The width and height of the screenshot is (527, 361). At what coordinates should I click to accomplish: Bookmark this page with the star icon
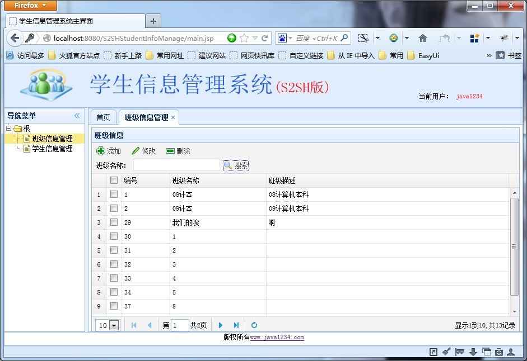click(x=244, y=38)
